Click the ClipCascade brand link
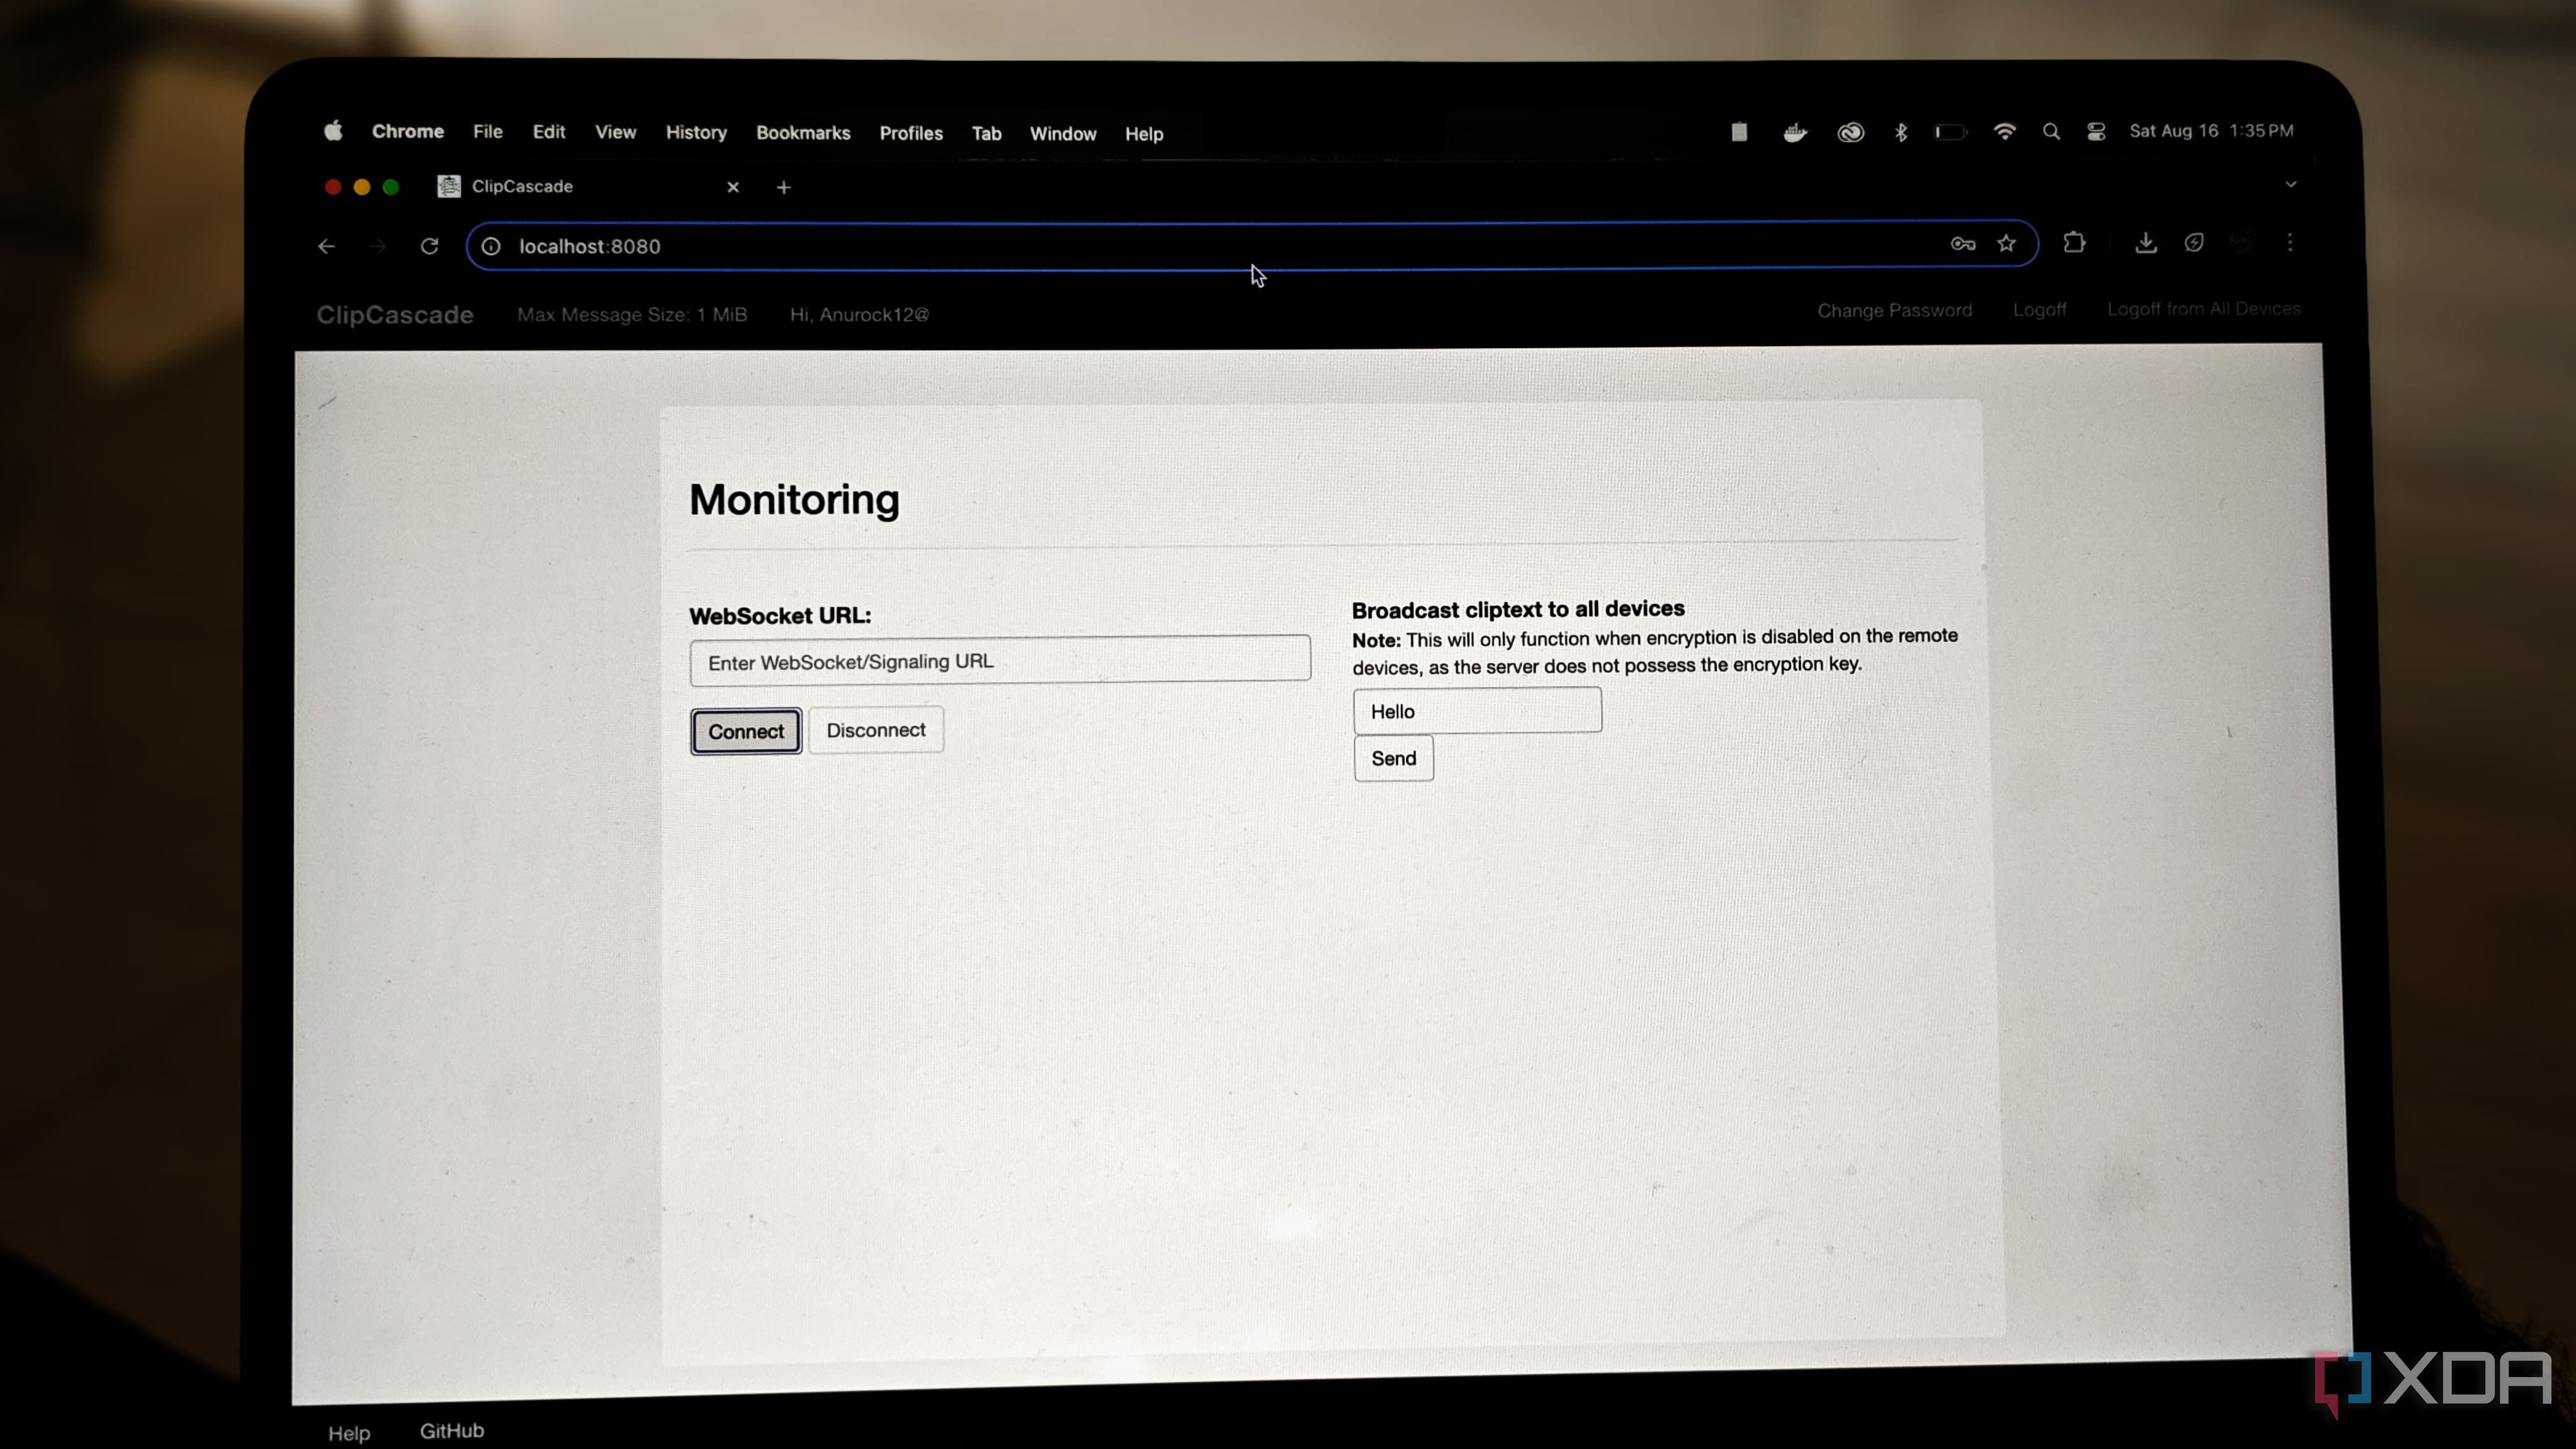2576x1449 pixels. tap(395, 315)
